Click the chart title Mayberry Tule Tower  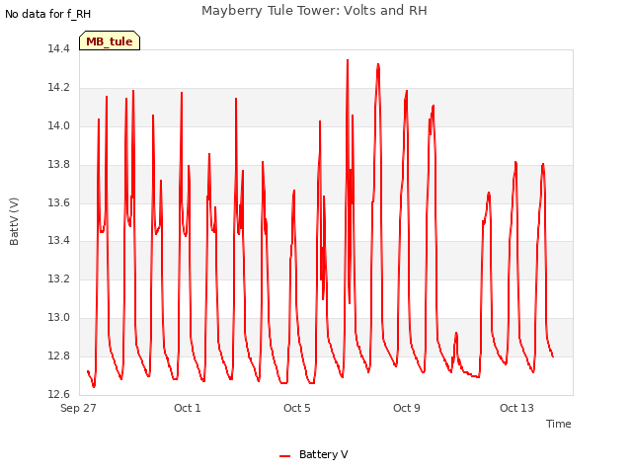coord(314,11)
